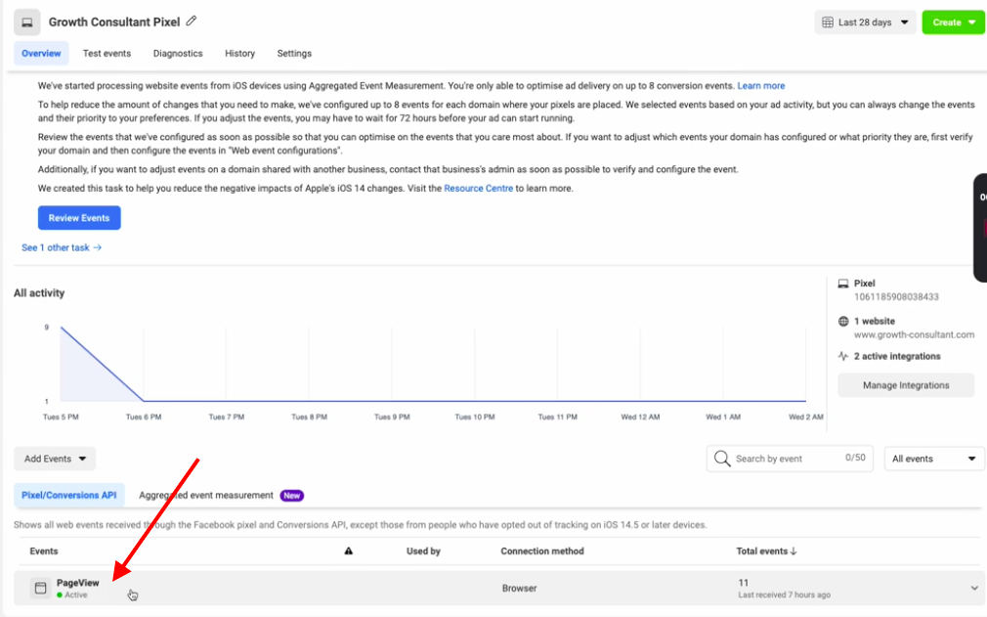This screenshot has height=617, width=987.
Task: Click the PageView event browser icon
Action: pos(40,588)
